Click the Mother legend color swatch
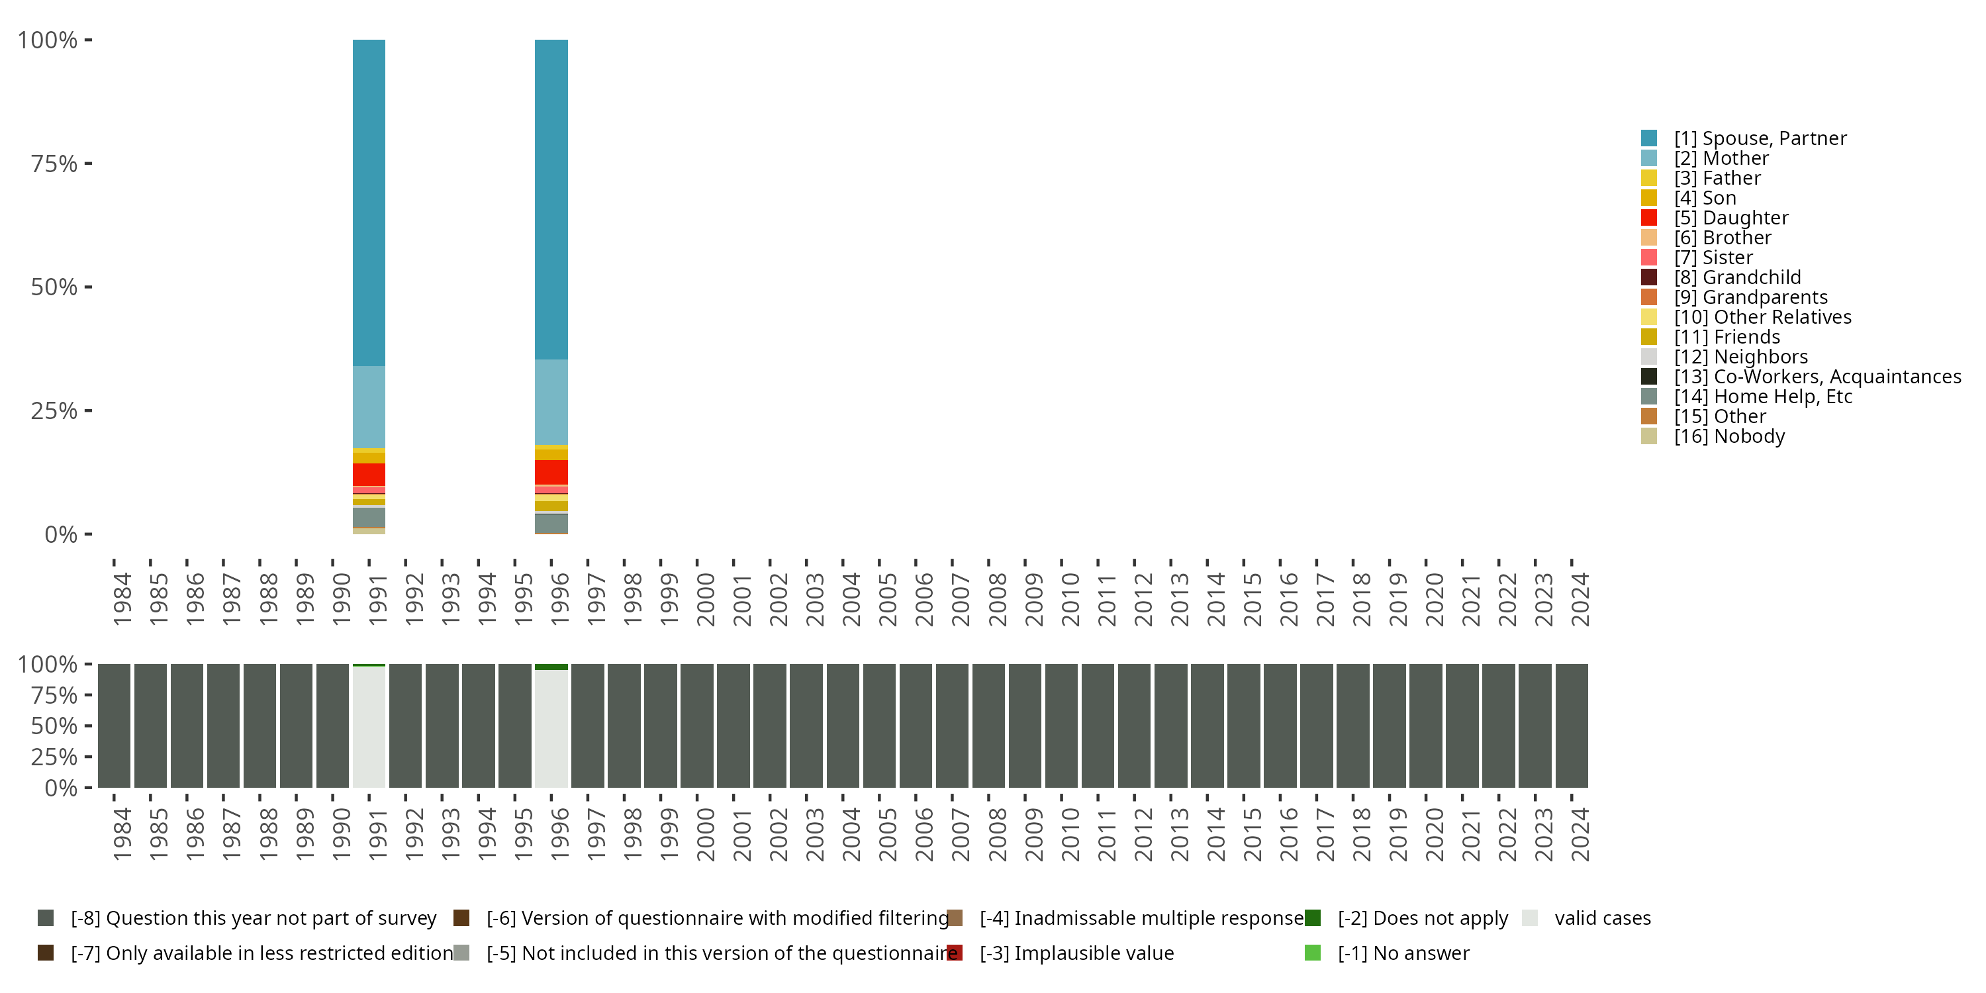This screenshot has width=1986, height=993. tap(1648, 158)
